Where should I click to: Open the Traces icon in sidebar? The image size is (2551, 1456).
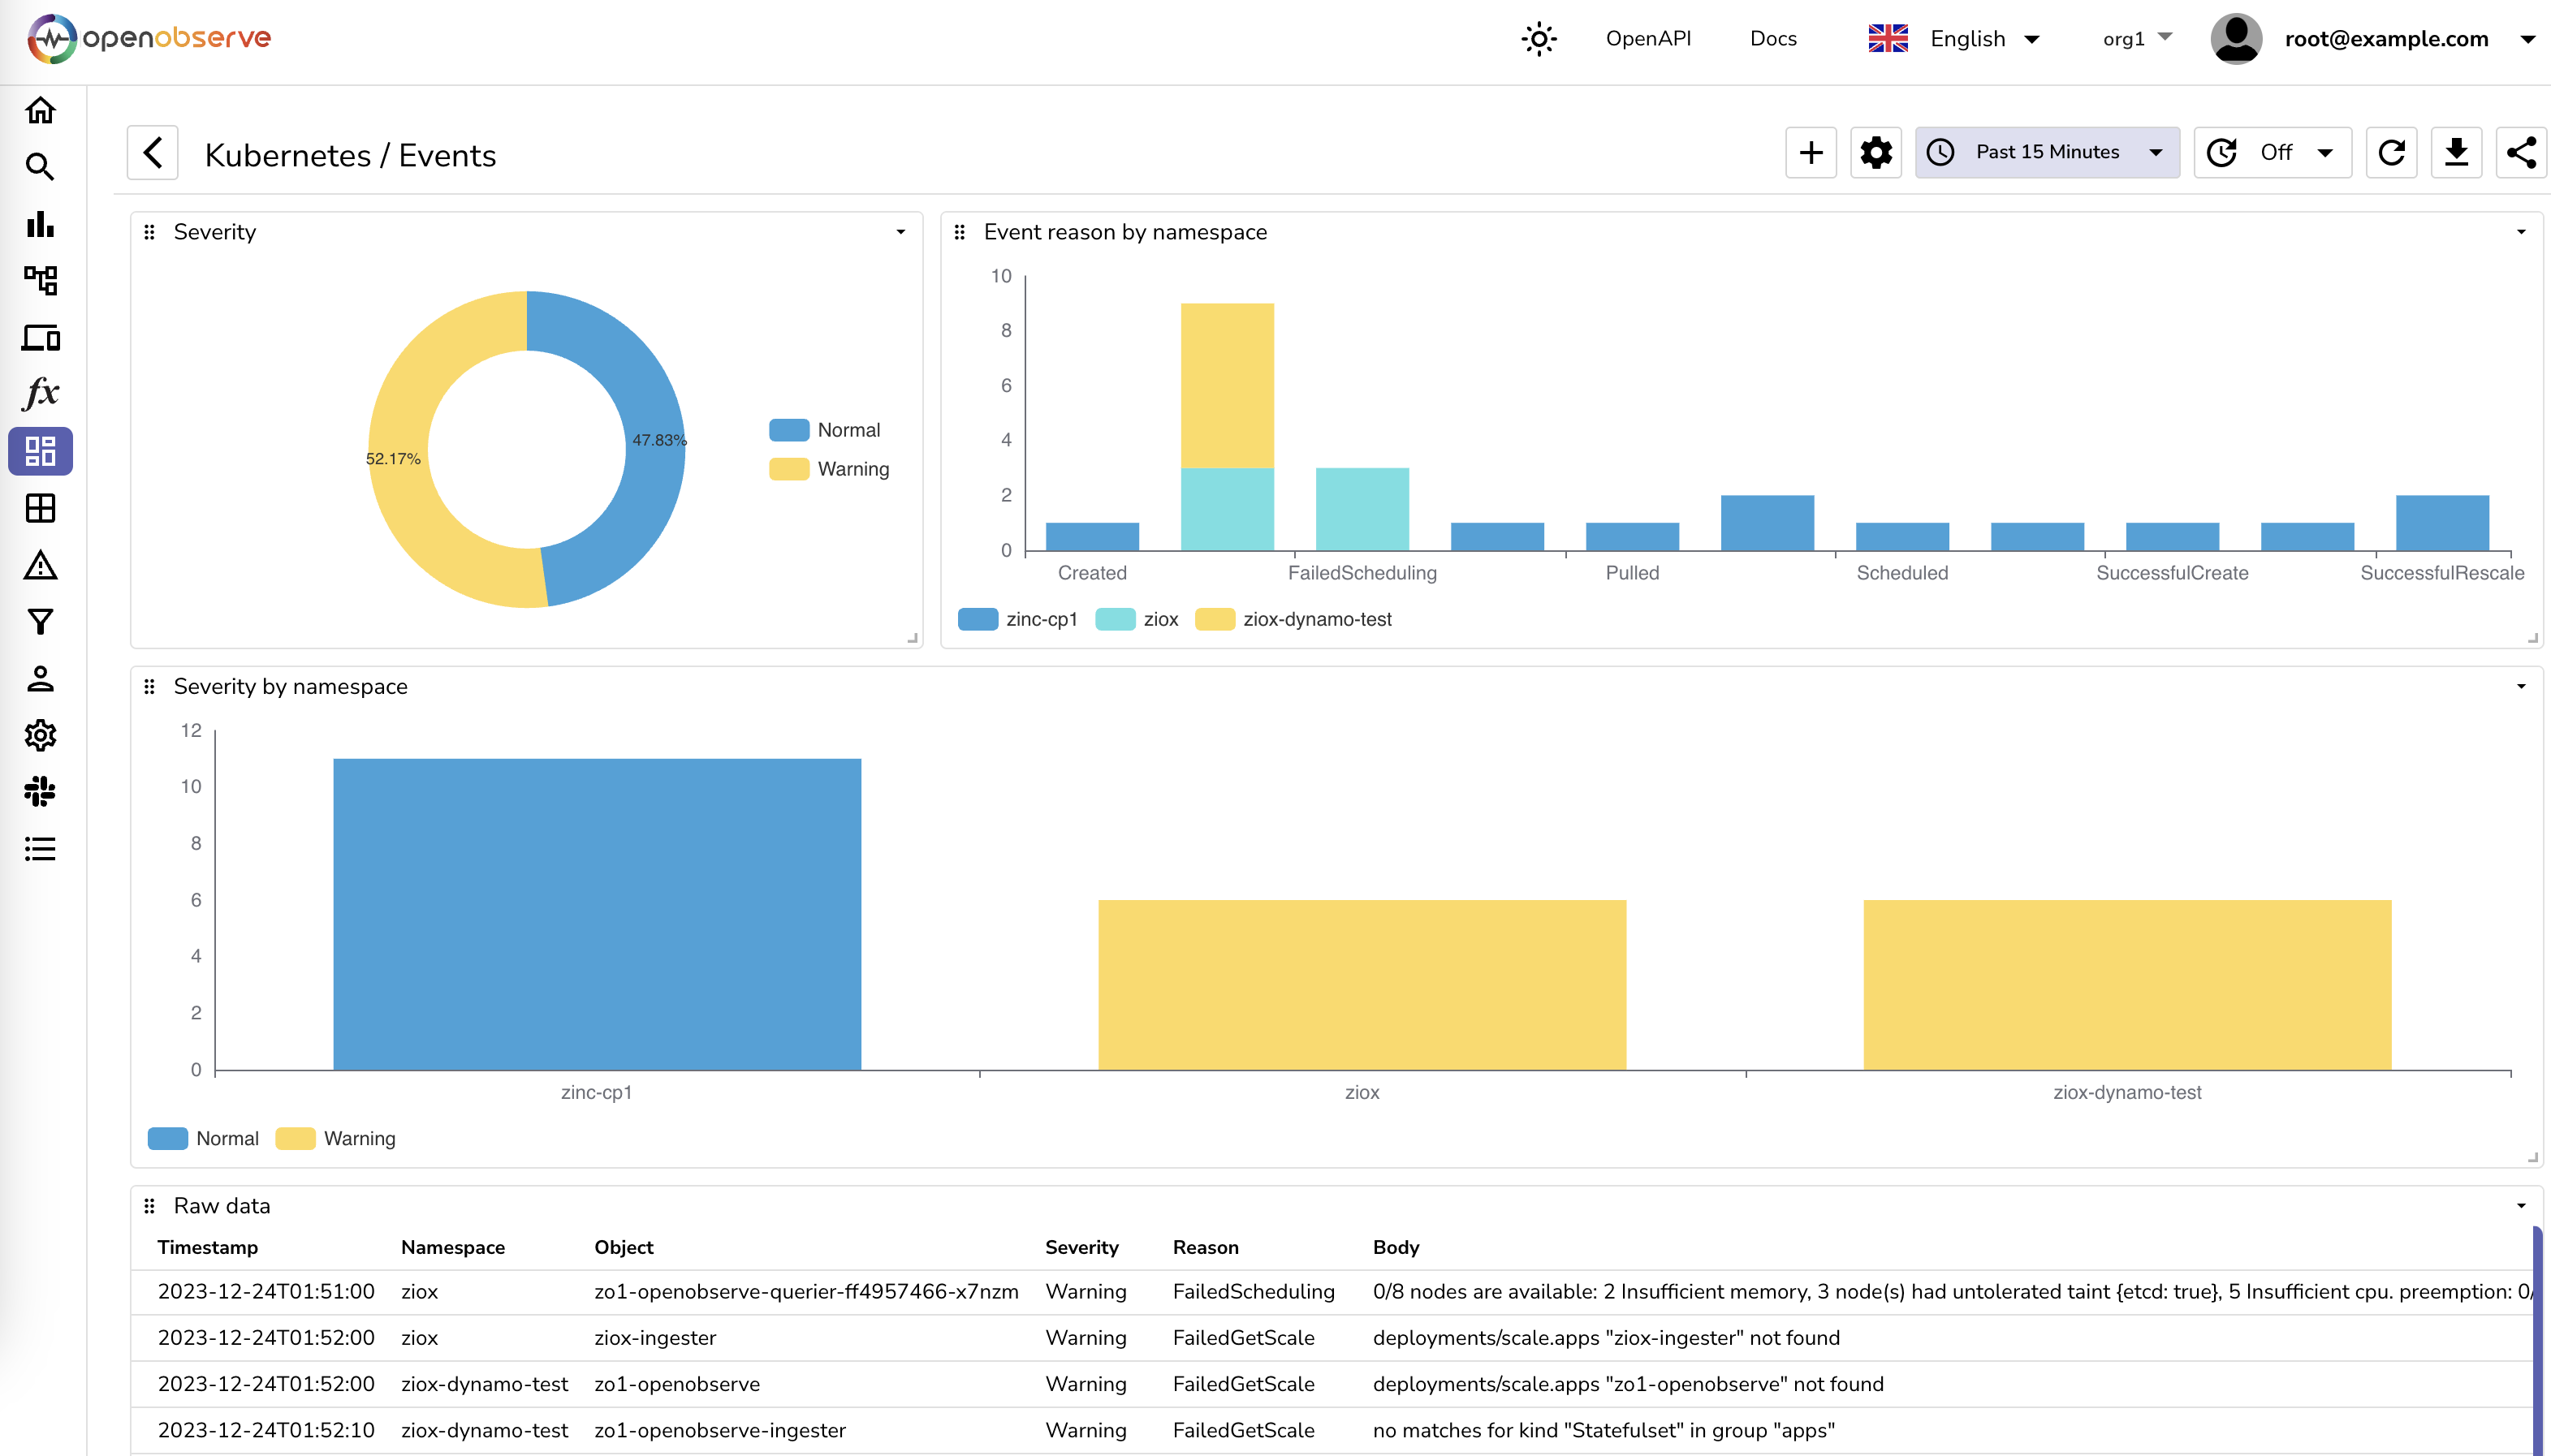[40, 282]
